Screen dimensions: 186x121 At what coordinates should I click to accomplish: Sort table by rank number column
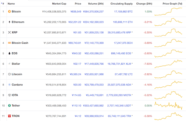pyautogui.click(x=2, y=3)
